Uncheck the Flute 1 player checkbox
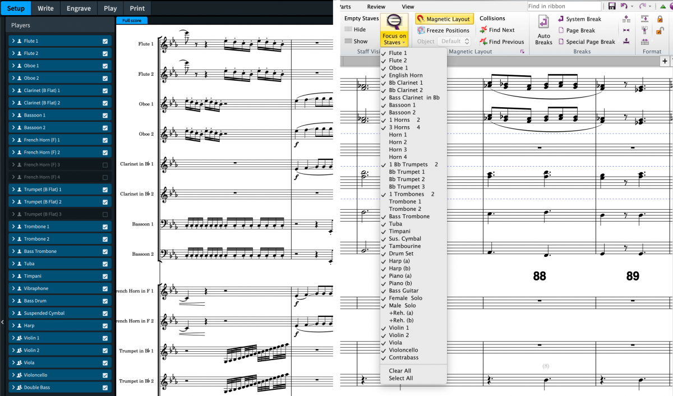673x396 pixels. 105,41
